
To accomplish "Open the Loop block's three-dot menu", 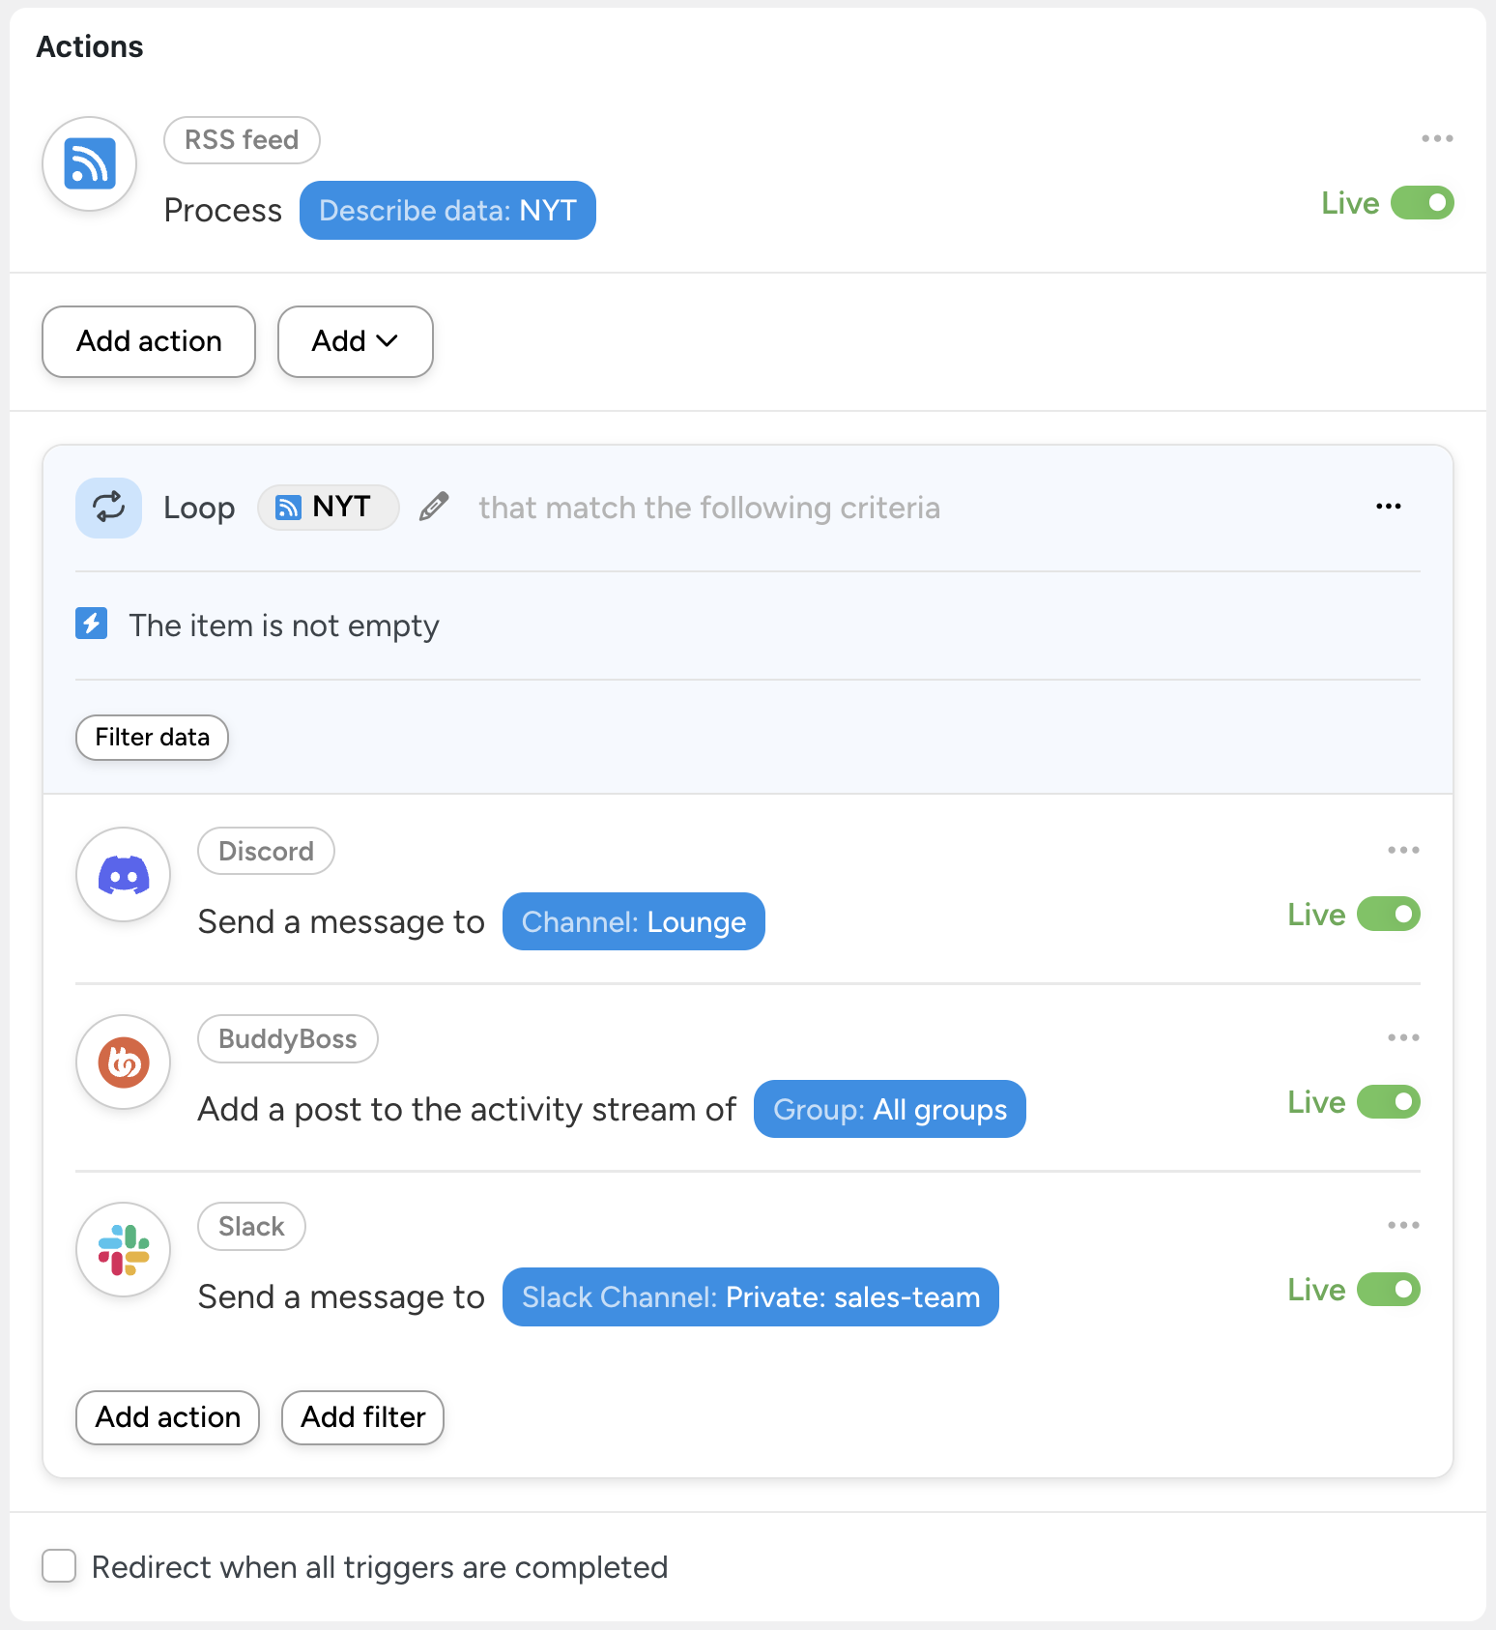I will click(x=1388, y=507).
